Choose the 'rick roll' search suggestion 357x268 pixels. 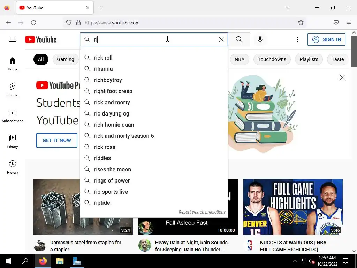[154, 58]
